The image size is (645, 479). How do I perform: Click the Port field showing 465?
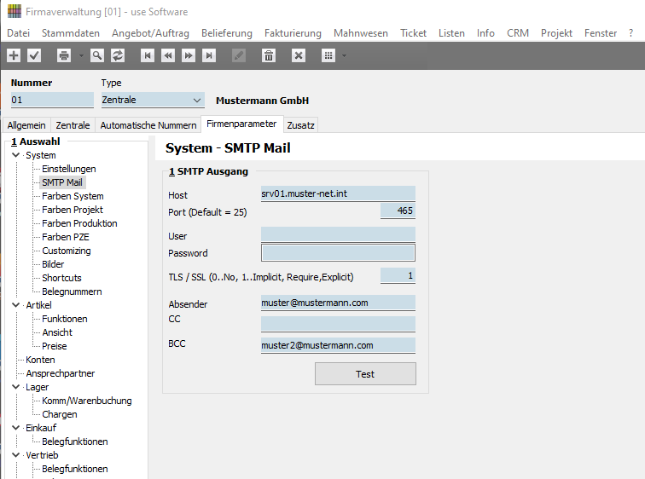398,211
